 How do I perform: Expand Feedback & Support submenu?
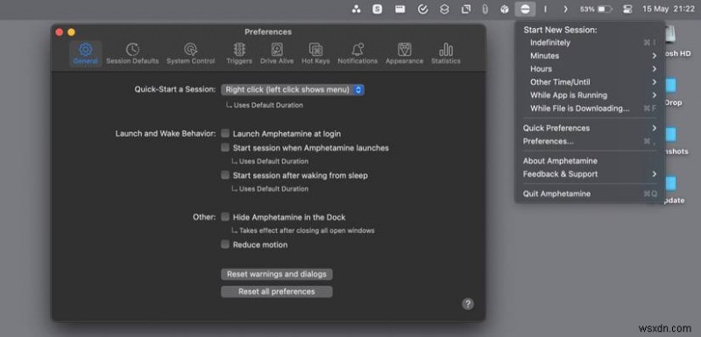pyautogui.click(x=590, y=174)
